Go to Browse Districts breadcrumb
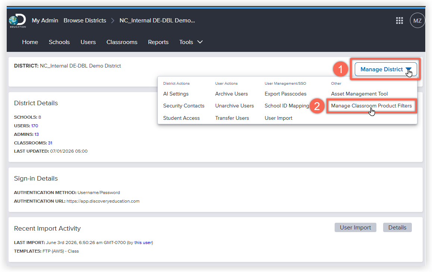Viewport: 432px width, 272px height. coord(85,21)
